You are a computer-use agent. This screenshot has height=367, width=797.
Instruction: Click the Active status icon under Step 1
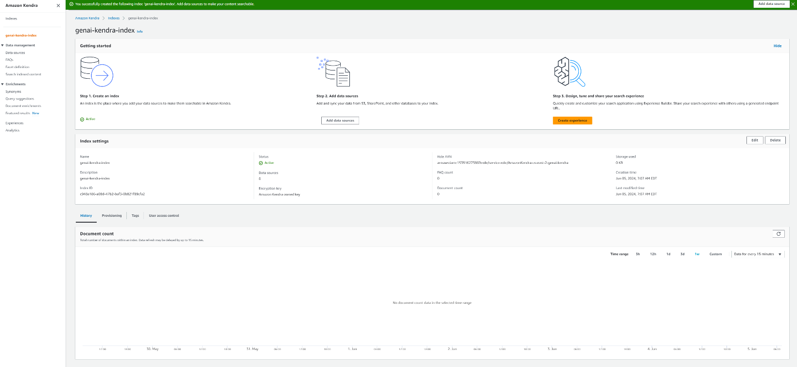coord(82,119)
